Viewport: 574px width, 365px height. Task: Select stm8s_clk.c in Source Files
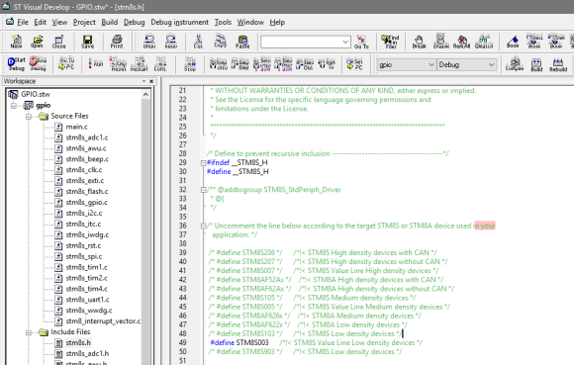84,170
